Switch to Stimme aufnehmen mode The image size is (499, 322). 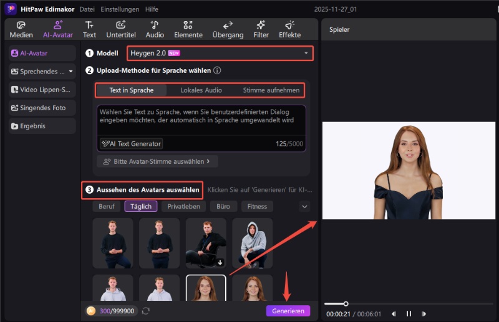pos(271,90)
